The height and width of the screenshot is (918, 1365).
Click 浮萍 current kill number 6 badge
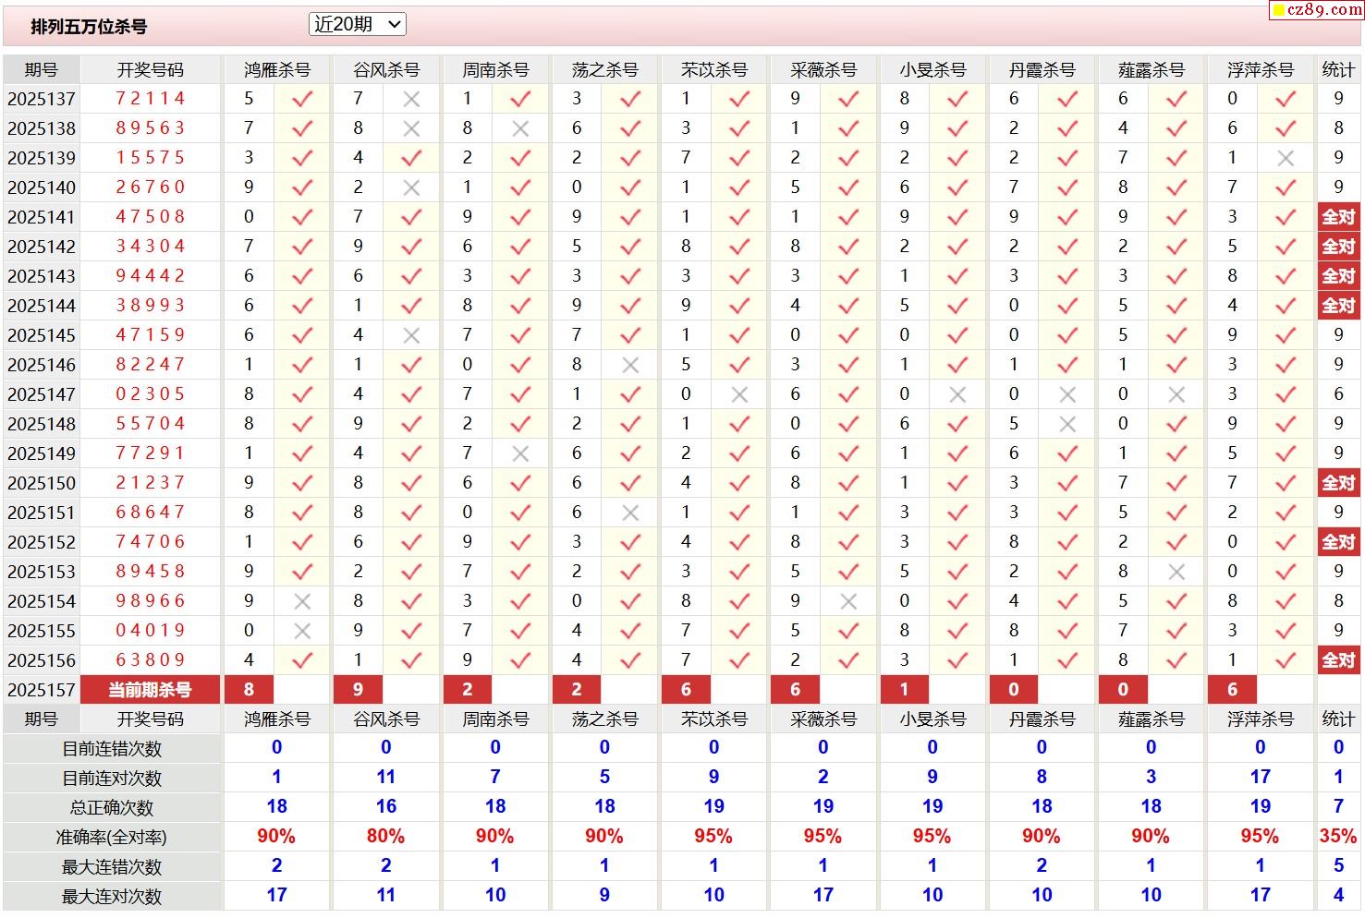pyautogui.click(x=1232, y=690)
